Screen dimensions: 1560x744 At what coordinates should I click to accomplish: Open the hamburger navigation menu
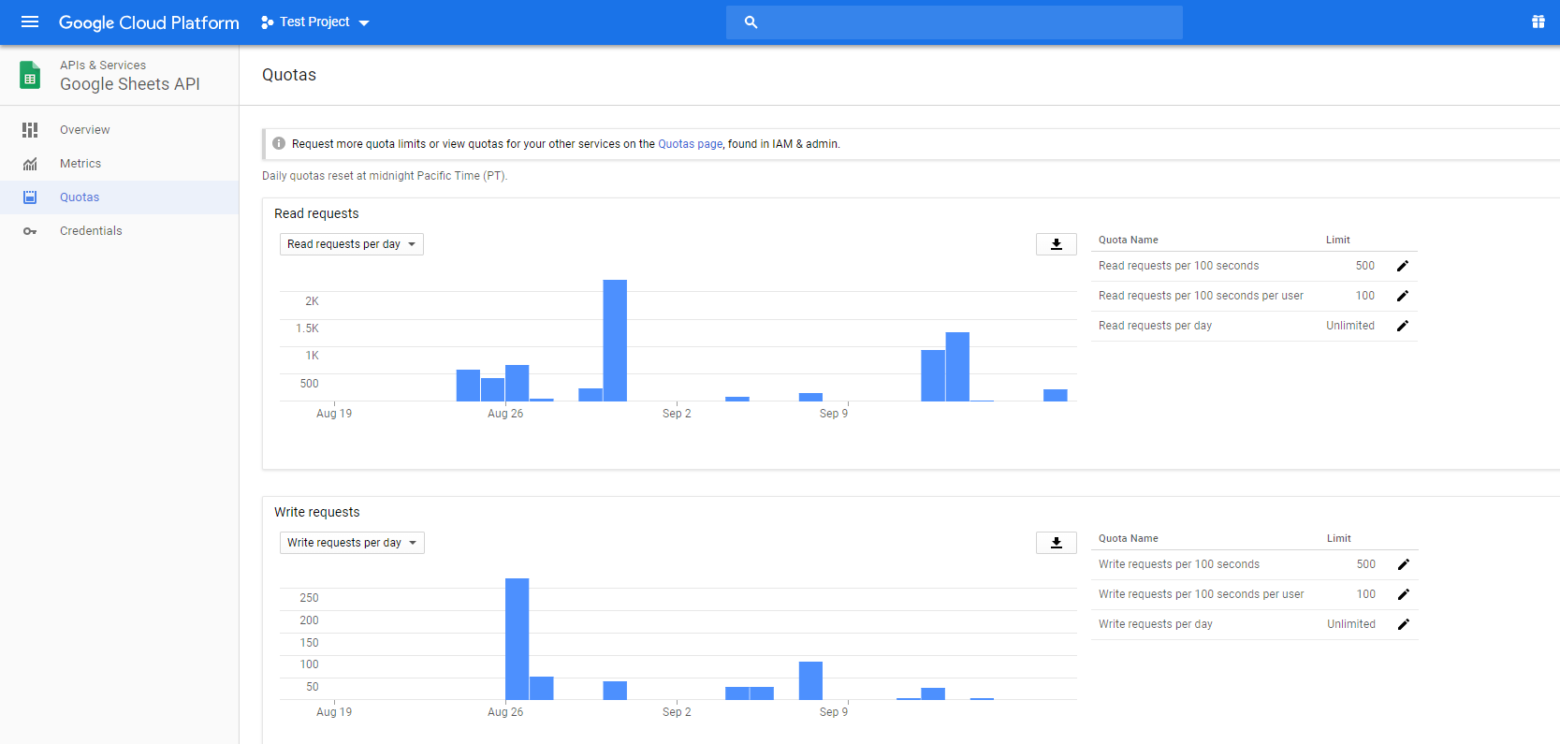pos(30,22)
